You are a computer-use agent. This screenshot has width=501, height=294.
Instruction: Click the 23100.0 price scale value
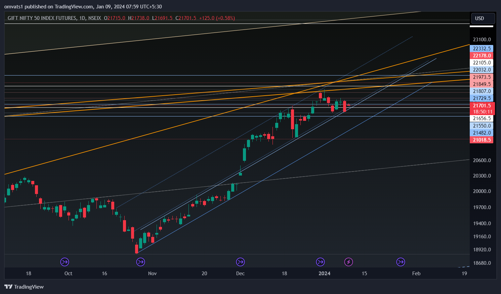[482, 40]
